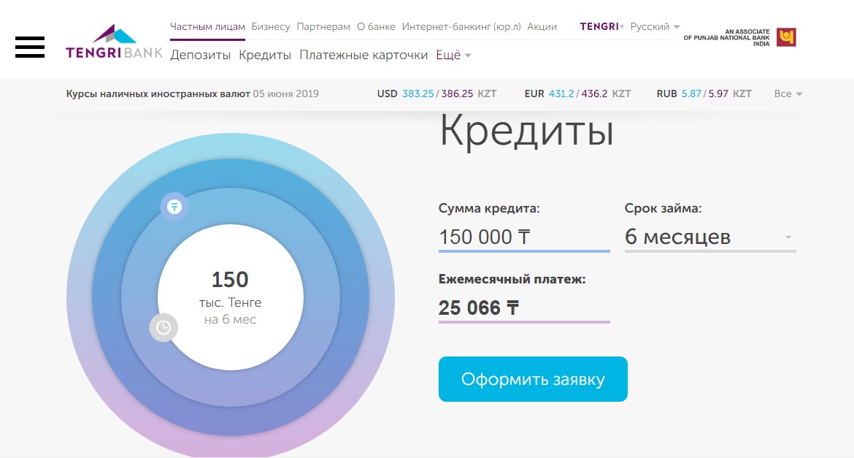Viewport: 854px width, 458px height.
Task: Open Депозиты menu item
Action: [x=200, y=56]
